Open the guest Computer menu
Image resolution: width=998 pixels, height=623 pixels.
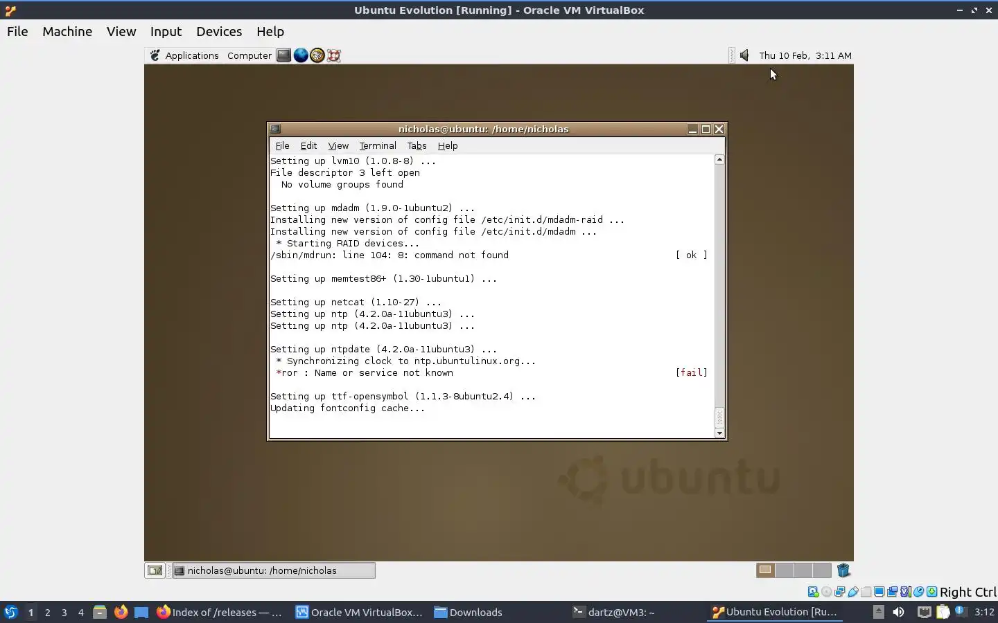tap(249, 55)
